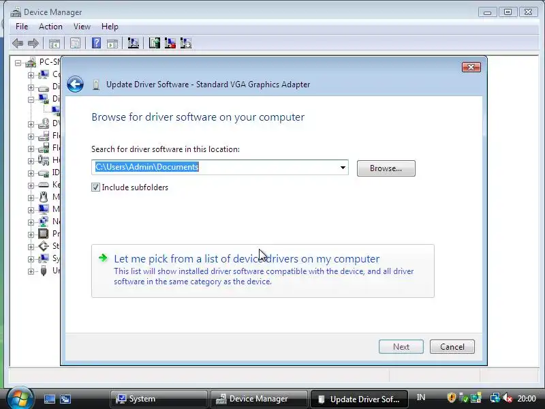Click the Update Driver Sof... taskbar button
Image resolution: width=545 pixels, height=409 pixels.
pos(359,399)
